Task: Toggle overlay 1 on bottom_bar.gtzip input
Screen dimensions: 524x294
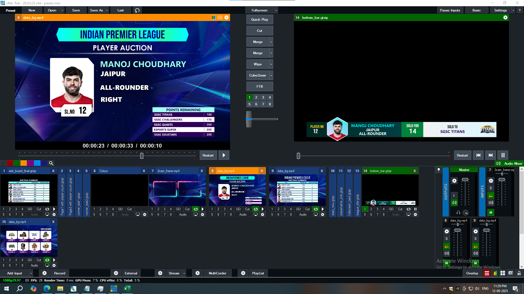Action: (365, 209)
